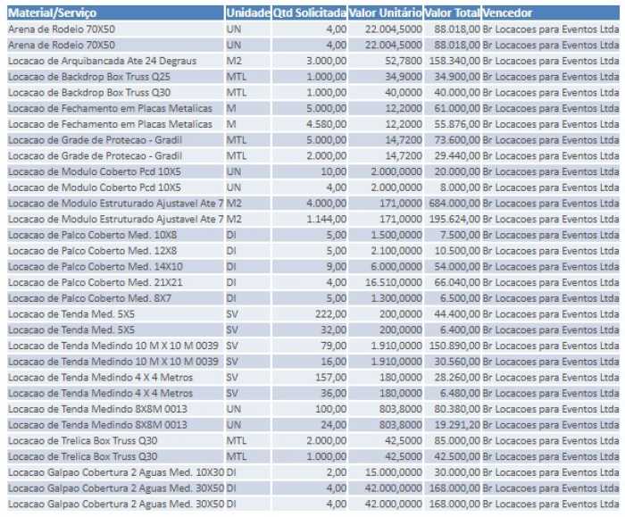Select the Valor Unitário column header
Image resolution: width=625 pixels, height=517 pixels.
tap(386, 13)
